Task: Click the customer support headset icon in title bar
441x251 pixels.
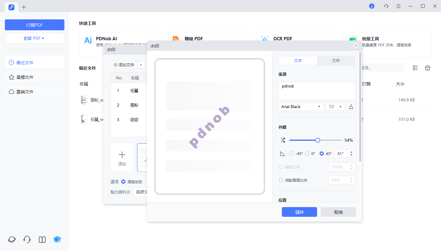Action: click(x=386, y=6)
